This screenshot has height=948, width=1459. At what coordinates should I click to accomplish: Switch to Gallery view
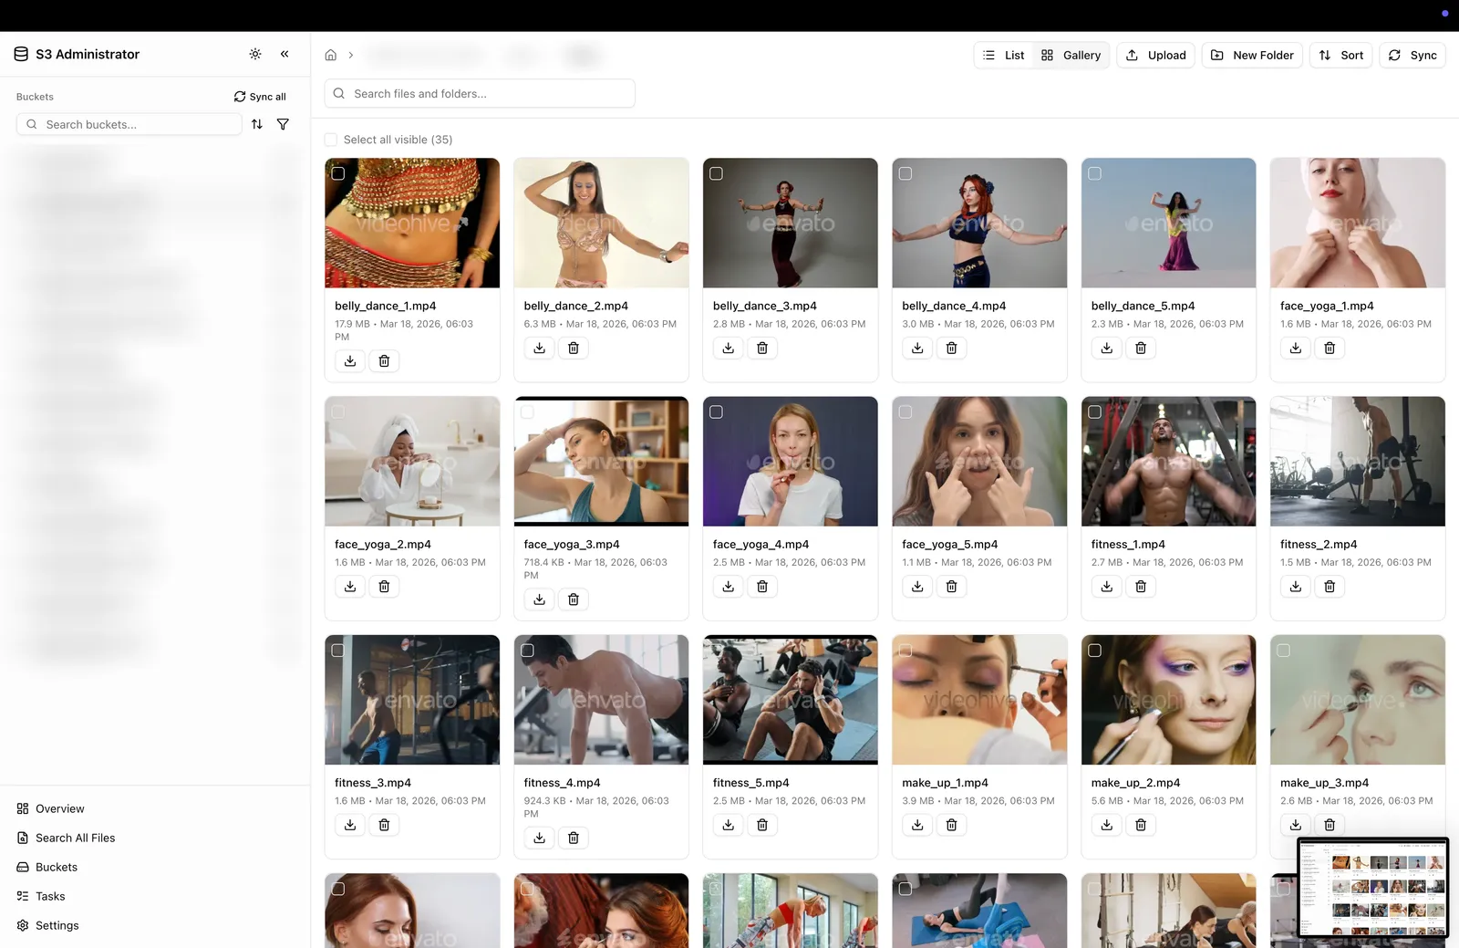point(1071,55)
